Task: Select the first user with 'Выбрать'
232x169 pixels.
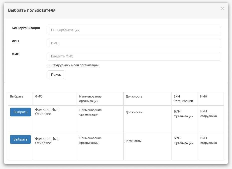Action: tap(20, 112)
